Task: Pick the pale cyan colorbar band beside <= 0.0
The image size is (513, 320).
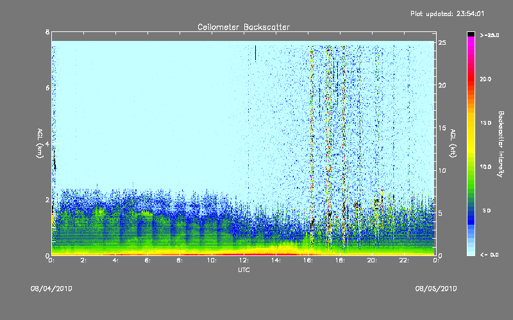Action: click(x=471, y=253)
